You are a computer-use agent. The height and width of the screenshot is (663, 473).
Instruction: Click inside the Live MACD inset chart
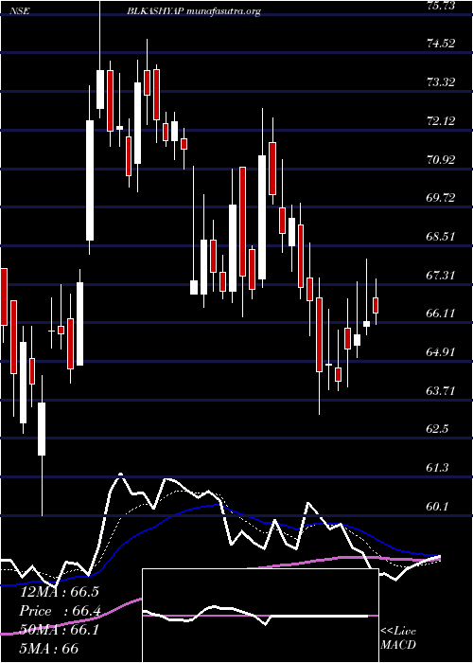pos(260,616)
